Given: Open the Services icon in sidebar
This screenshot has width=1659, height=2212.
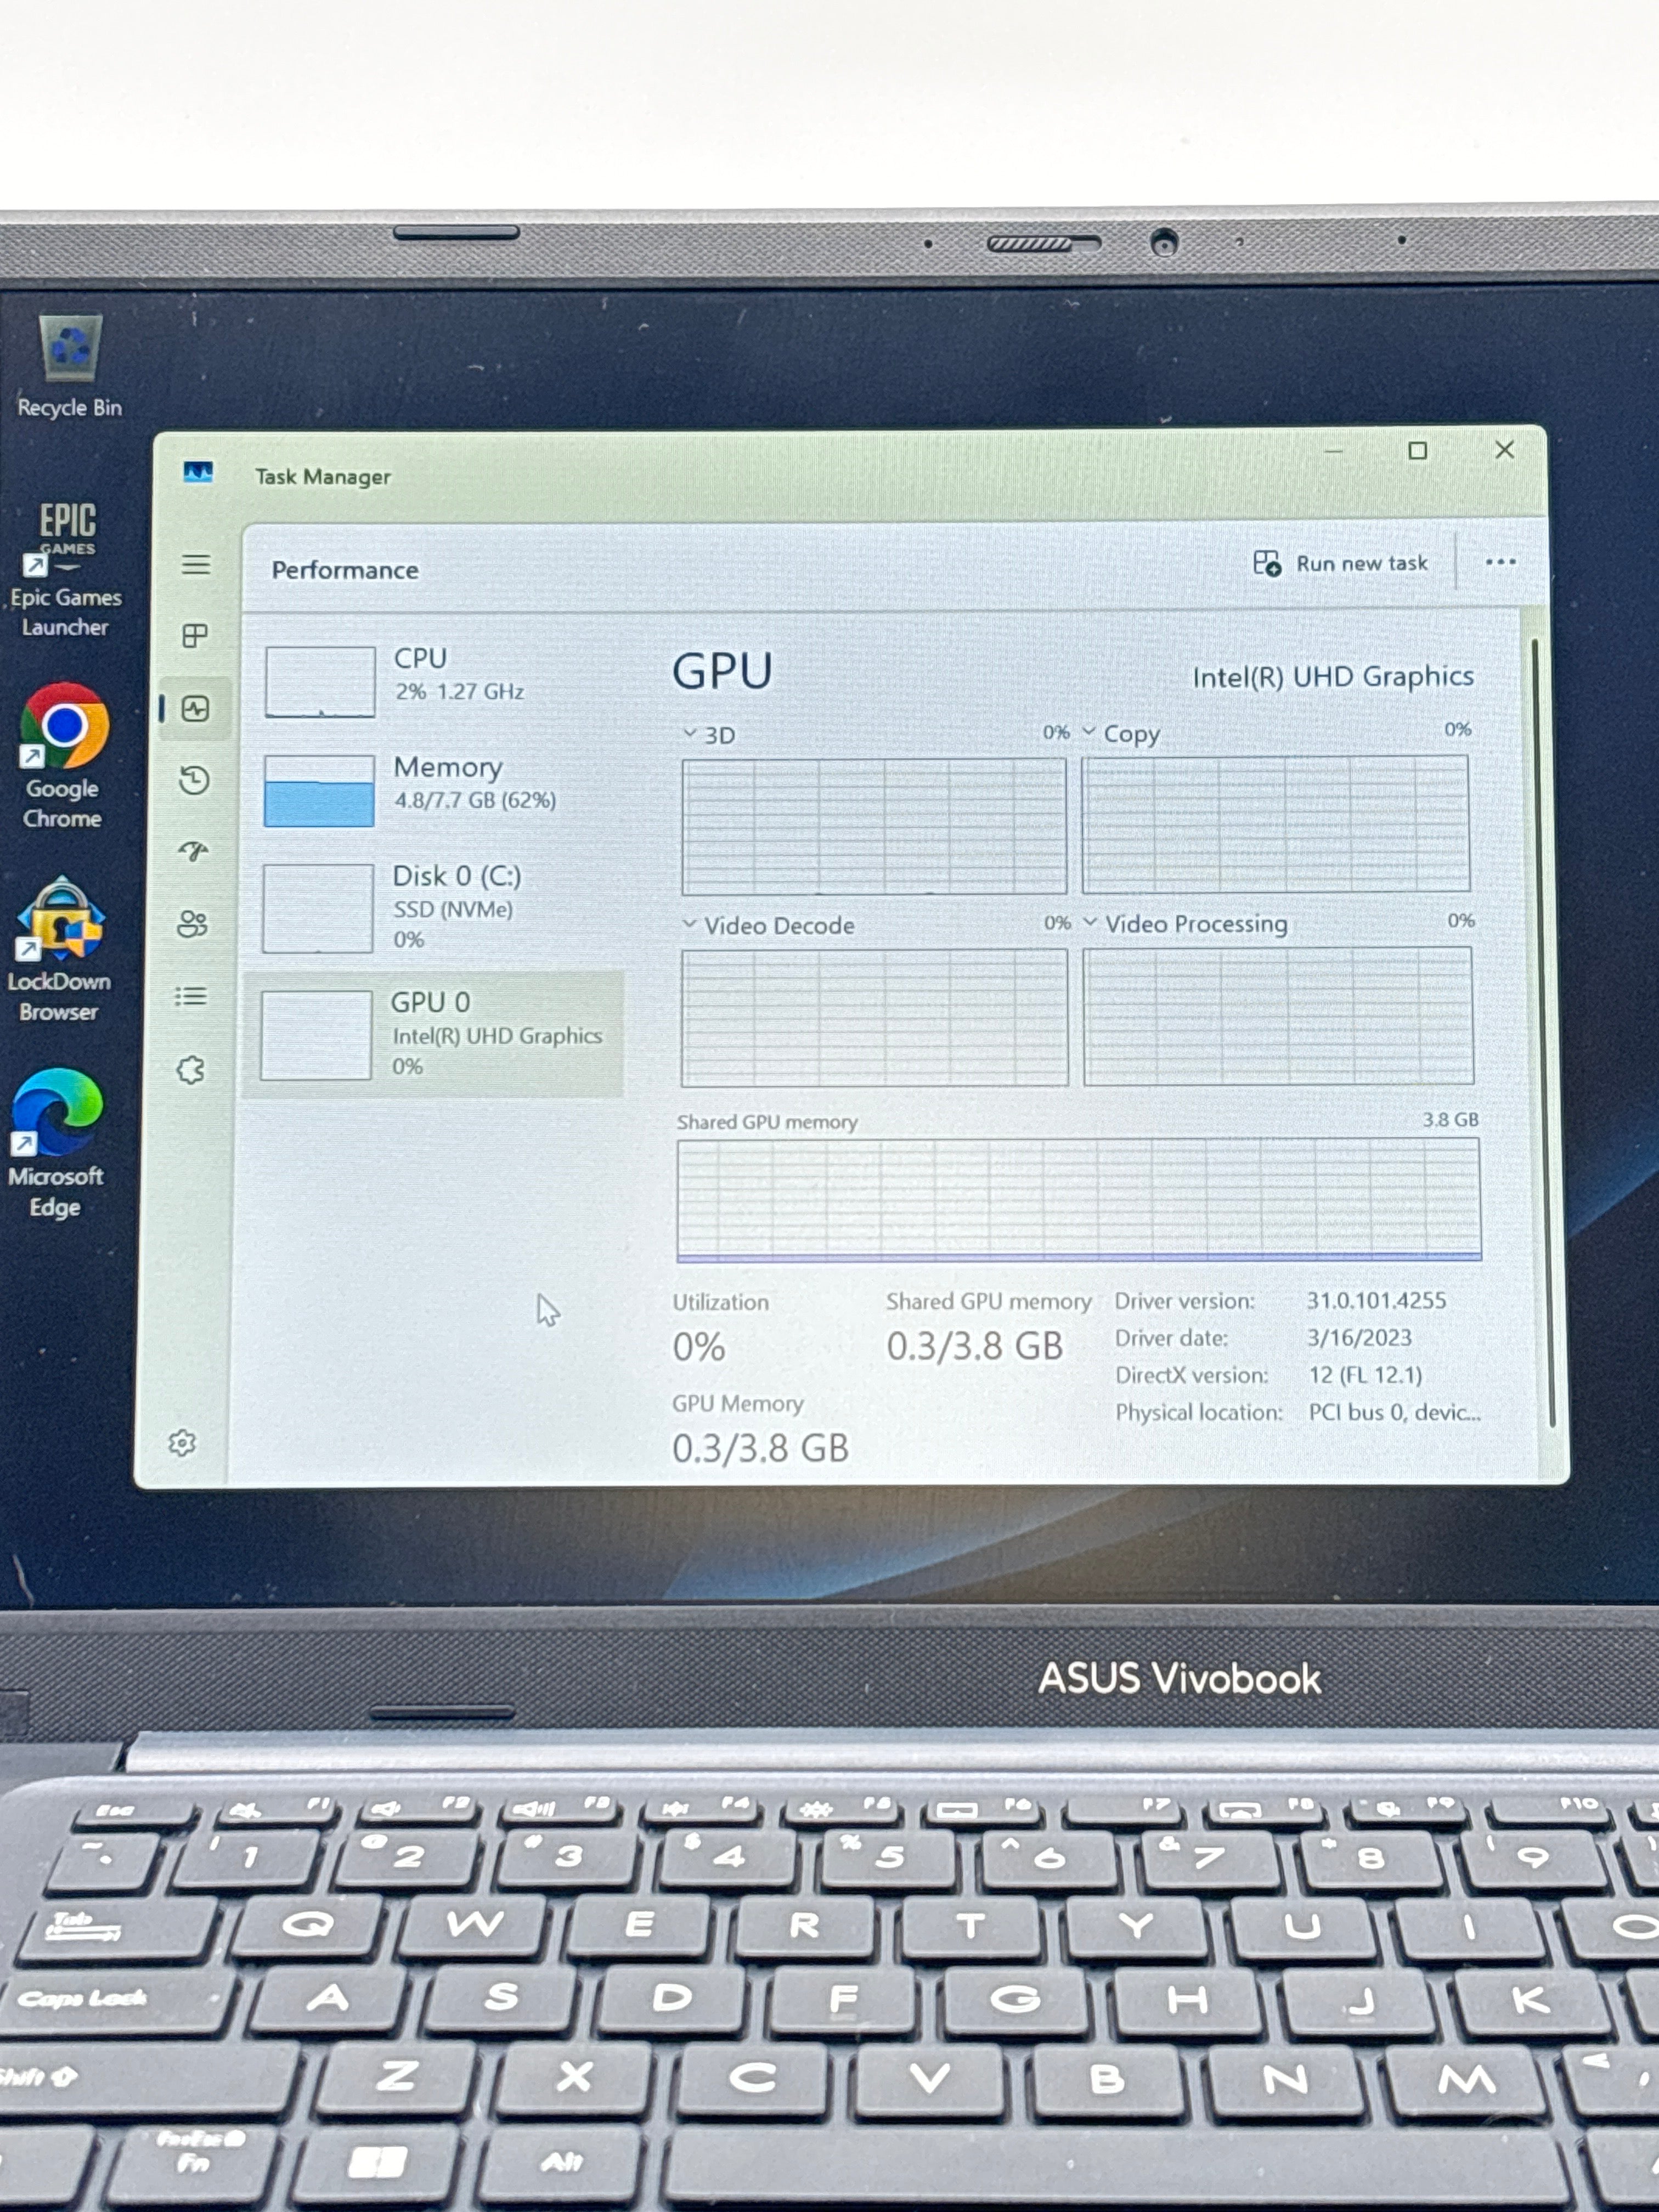Looking at the screenshot, I should pyautogui.click(x=190, y=1070).
